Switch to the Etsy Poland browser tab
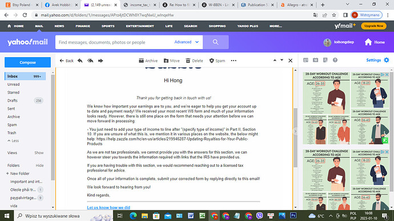 [22, 5]
